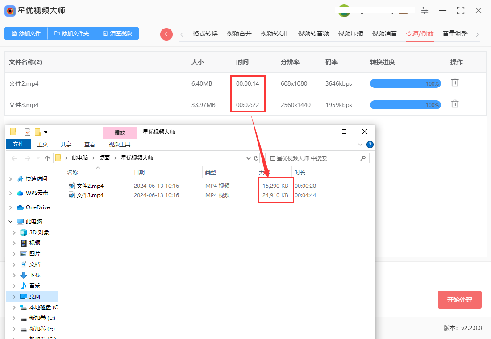This screenshot has width=491, height=339.
Task: Sort Explorer files by 日期 column
Action: click(x=139, y=173)
